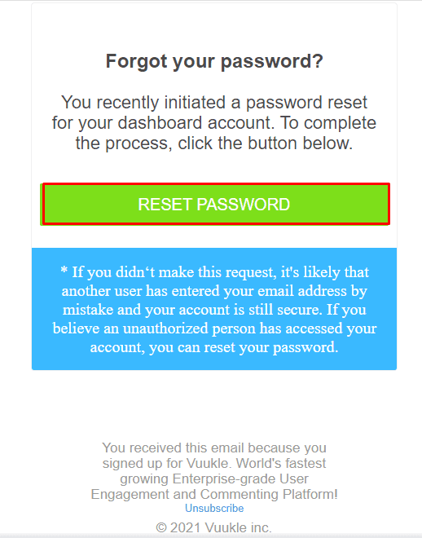
Task: Click the "© 2021 Vuukle inc." copyright text
Action: point(214,527)
